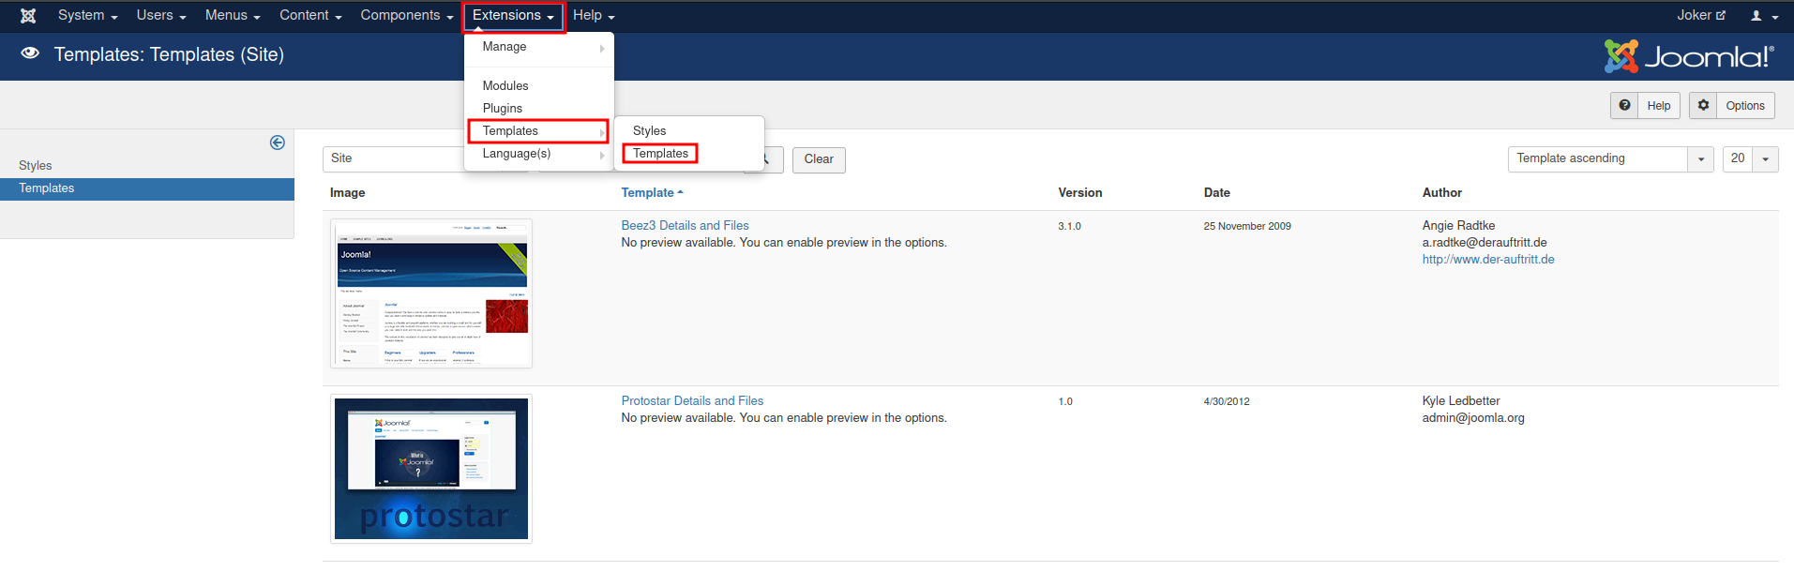The height and width of the screenshot is (586, 1794).
Task: Click the Protostar date 4/30/2012
Action: [1226, 402]
